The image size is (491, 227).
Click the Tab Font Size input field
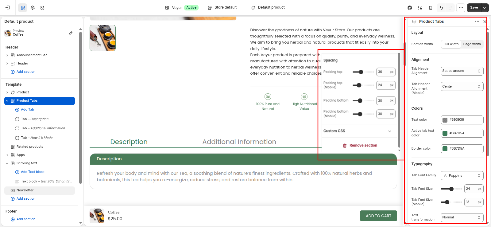click(474, 189)
